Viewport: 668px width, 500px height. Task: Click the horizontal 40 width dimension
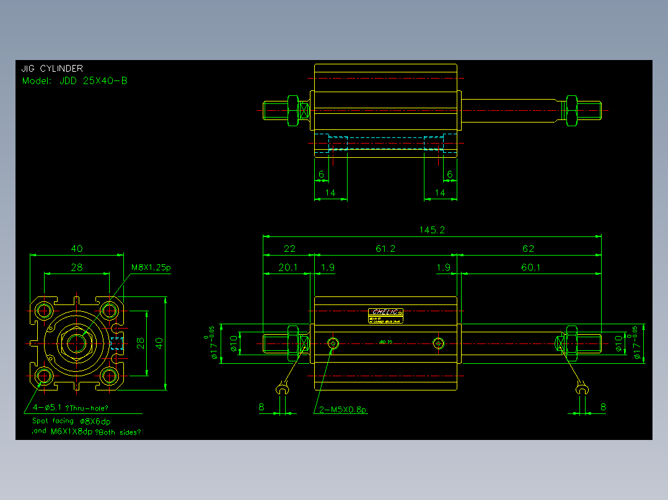click(77, 249)
